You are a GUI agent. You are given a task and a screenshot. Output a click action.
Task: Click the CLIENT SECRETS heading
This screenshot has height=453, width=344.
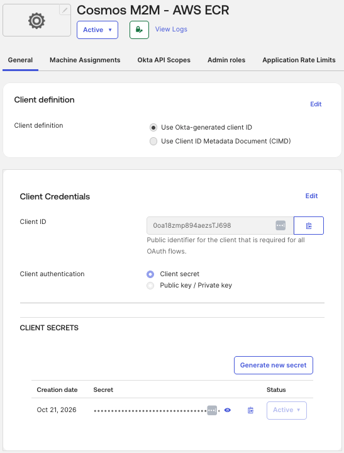49,328
